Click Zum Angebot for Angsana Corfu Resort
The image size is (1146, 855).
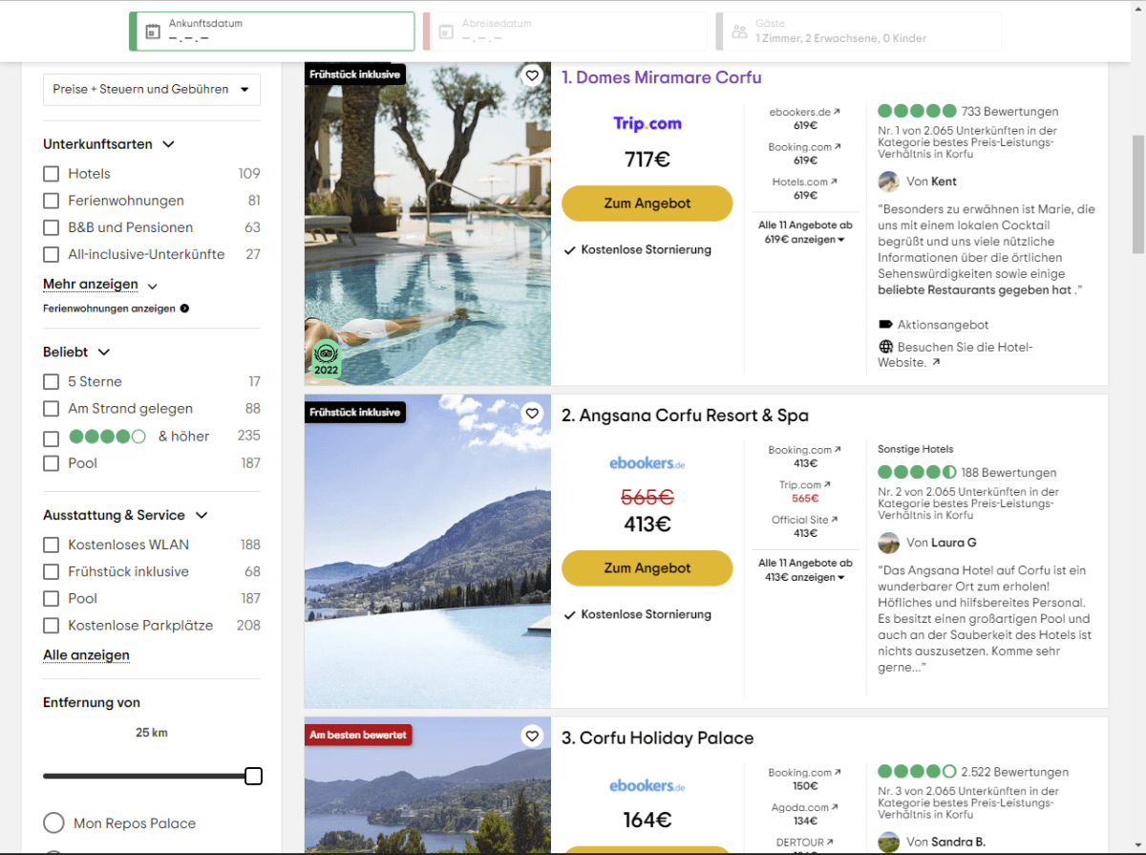point(647,567)
